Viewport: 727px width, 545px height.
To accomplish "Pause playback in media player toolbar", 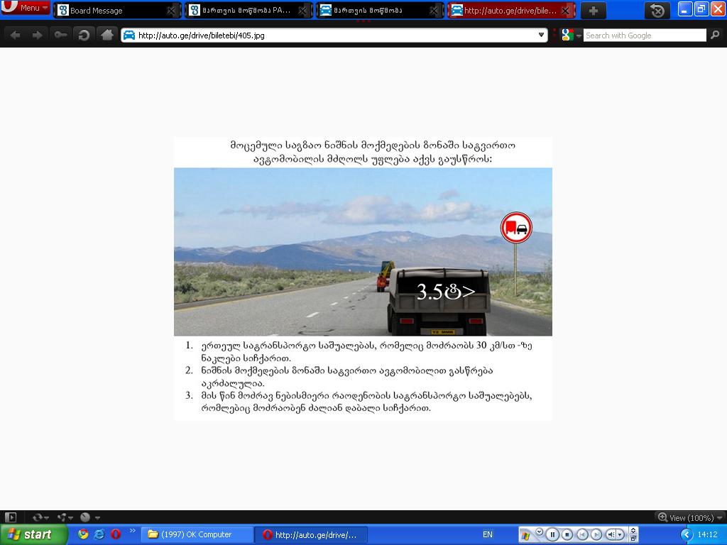I will pos(552,535).
